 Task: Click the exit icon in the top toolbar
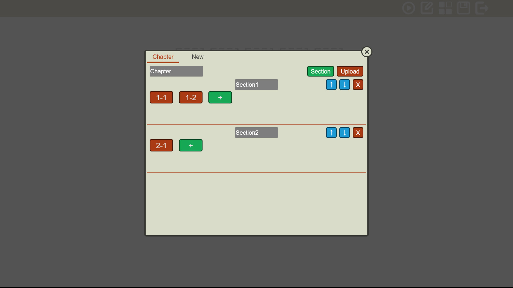[x=482, y=8]
